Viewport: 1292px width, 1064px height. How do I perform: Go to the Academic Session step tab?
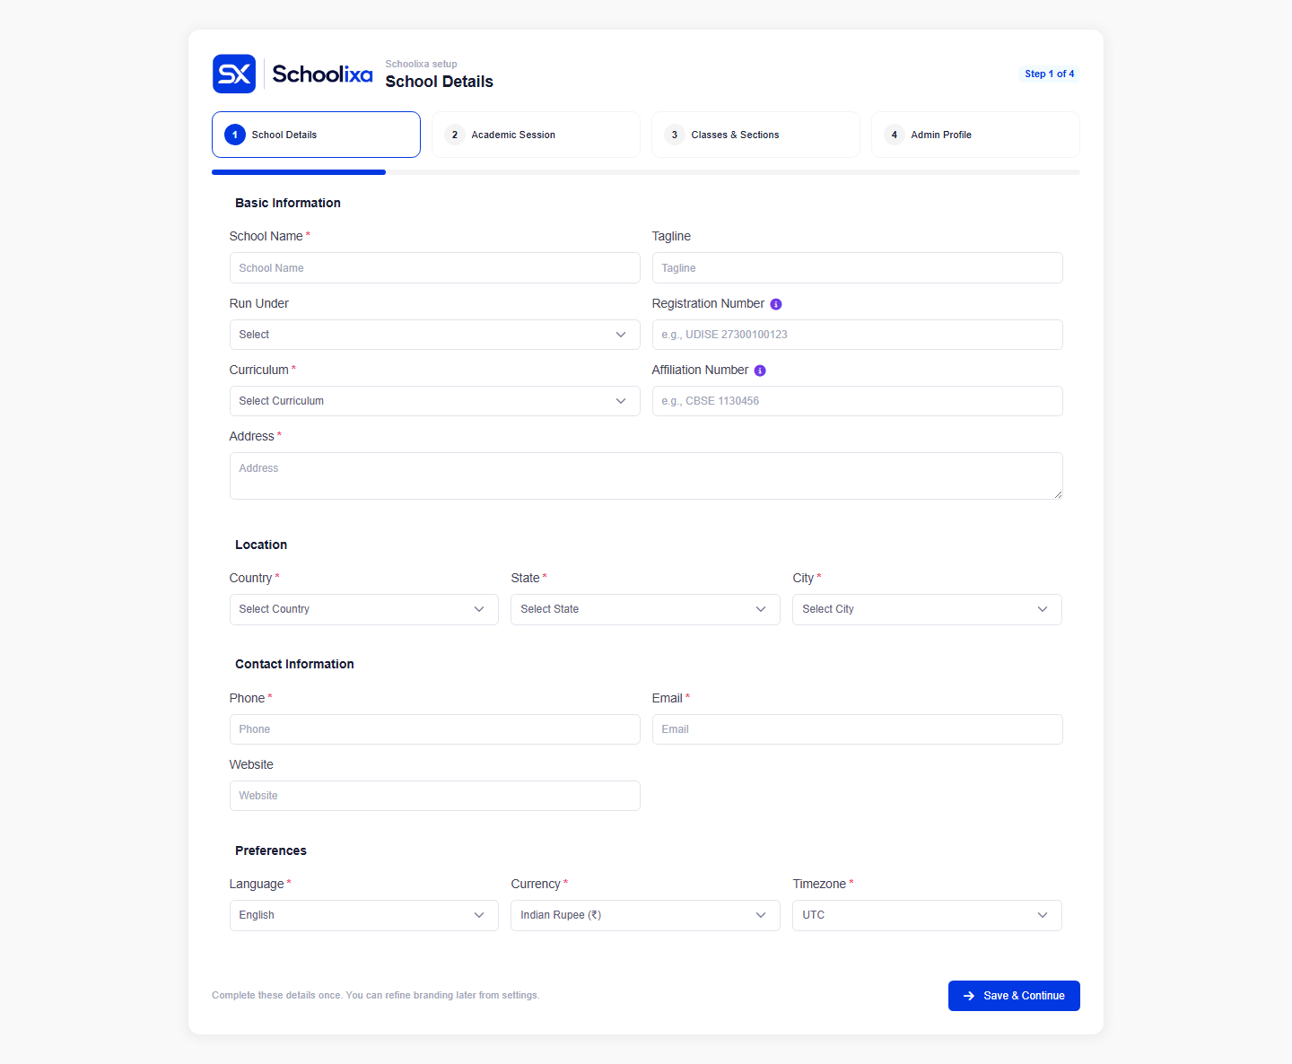(x=537, y=135)
